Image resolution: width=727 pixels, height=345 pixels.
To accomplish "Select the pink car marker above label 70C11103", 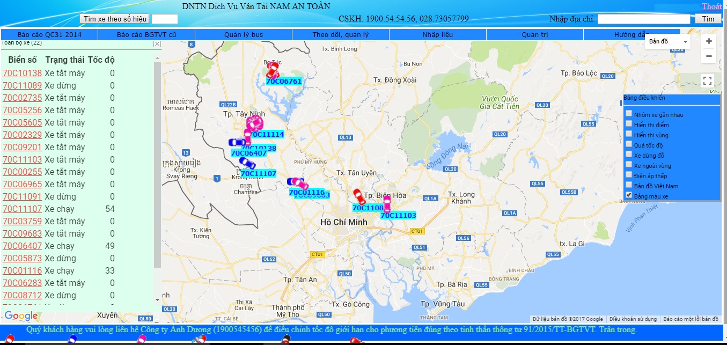I will click(x=387, y=204).
